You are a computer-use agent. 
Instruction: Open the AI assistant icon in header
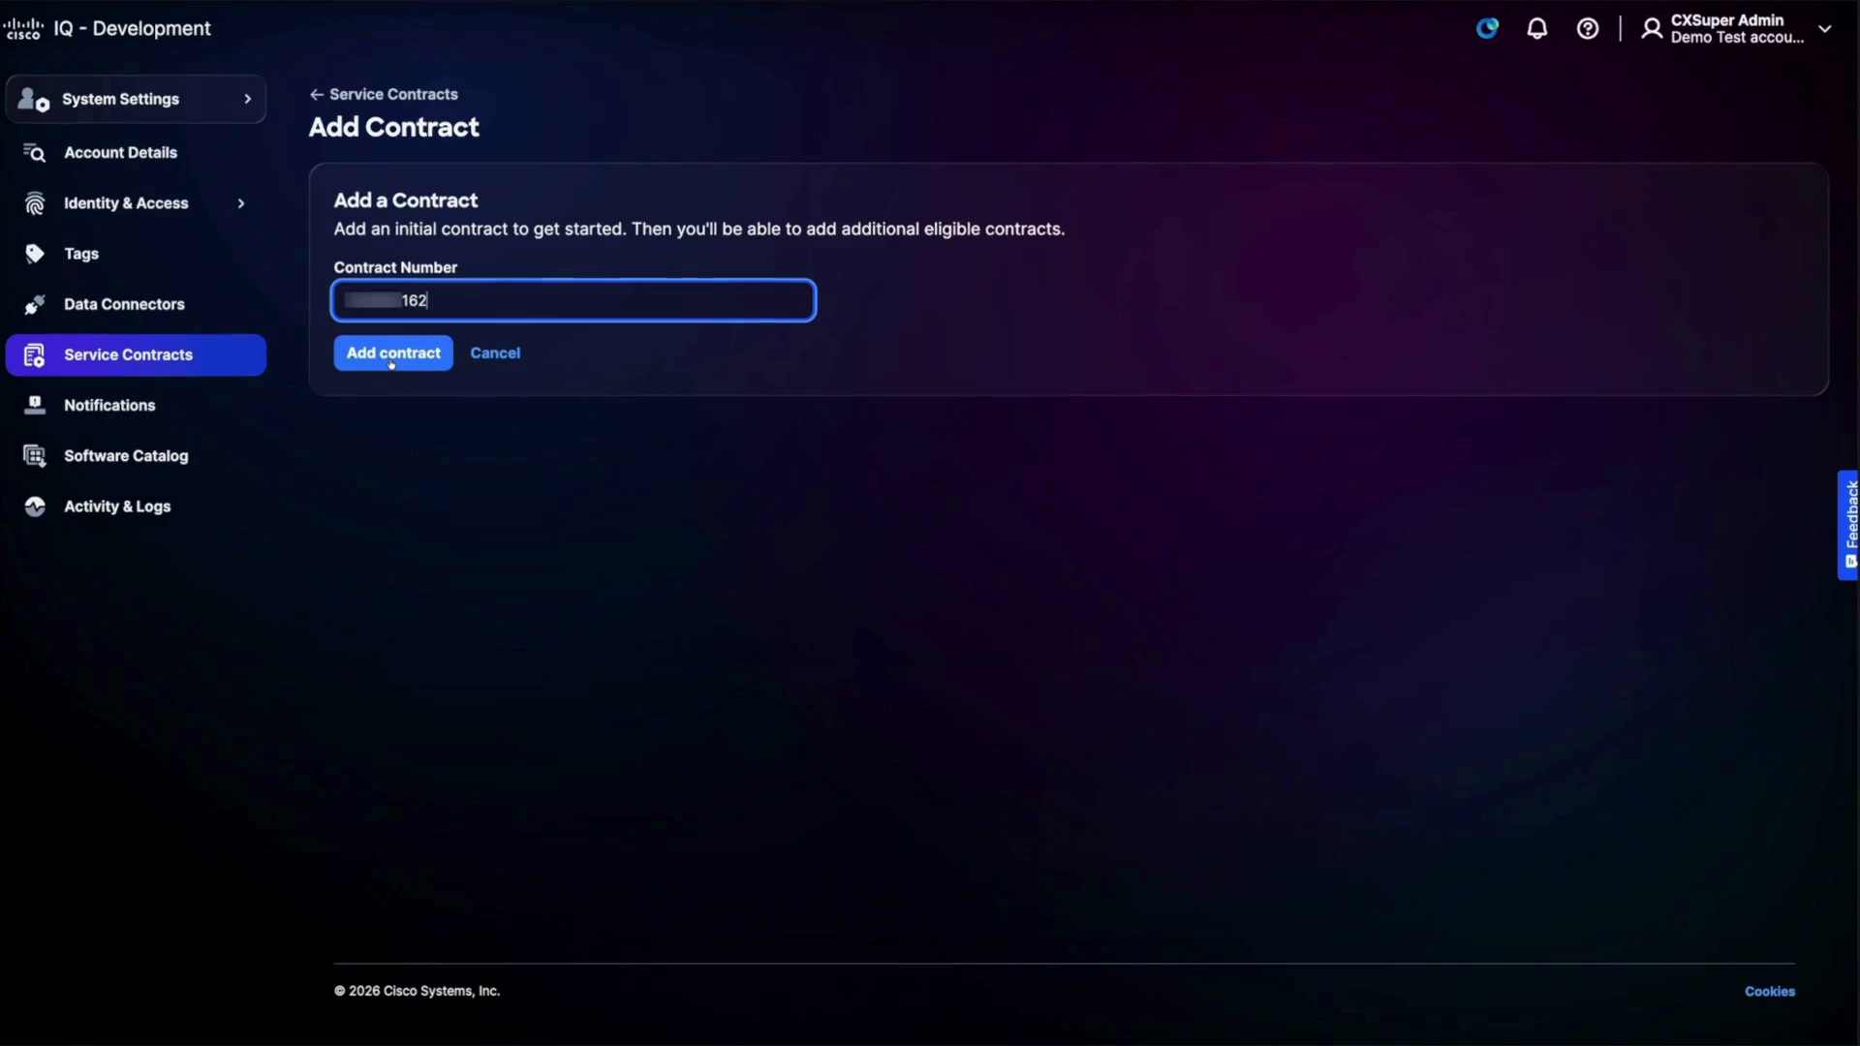click(x=1487, y=29)
